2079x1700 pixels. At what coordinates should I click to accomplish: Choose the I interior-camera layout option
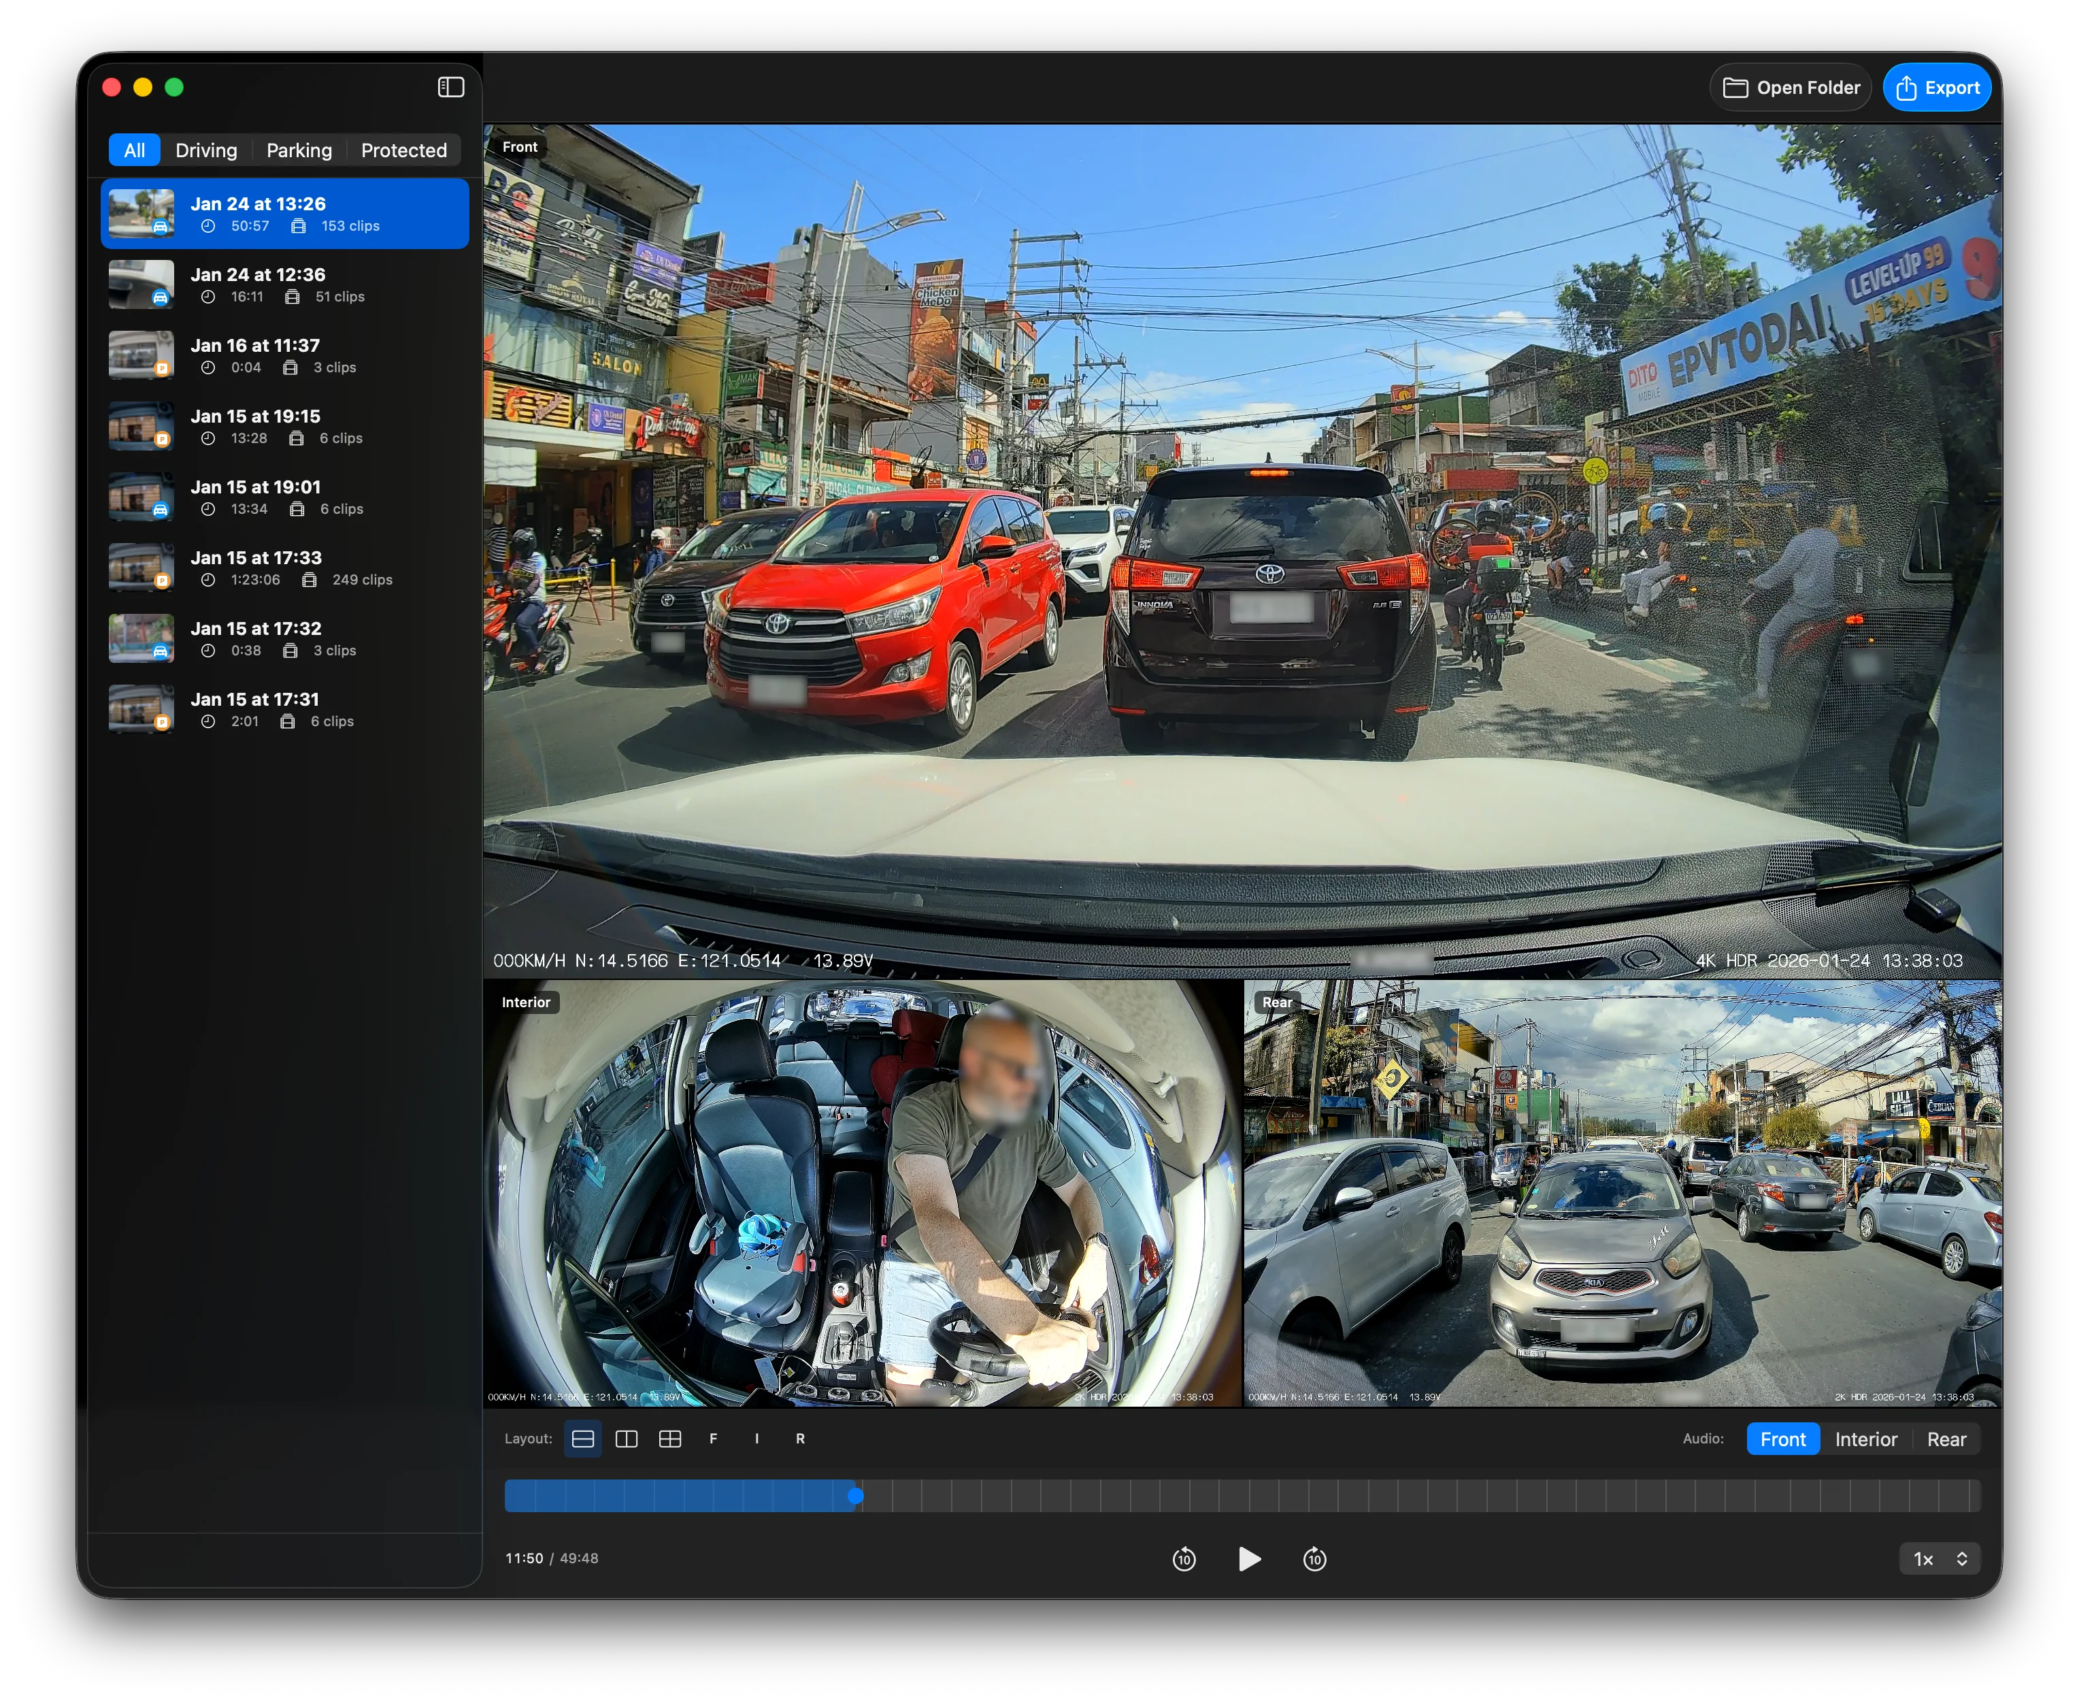(x=756, y=1439)
